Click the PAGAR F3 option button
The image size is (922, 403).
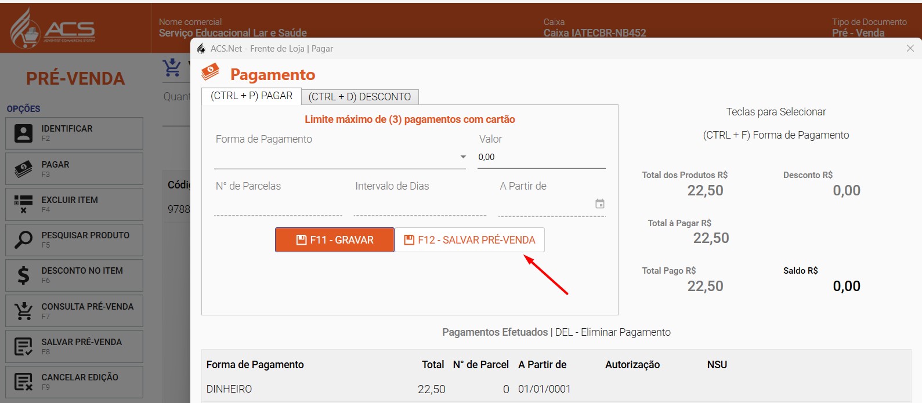click(x=74, y=169)
